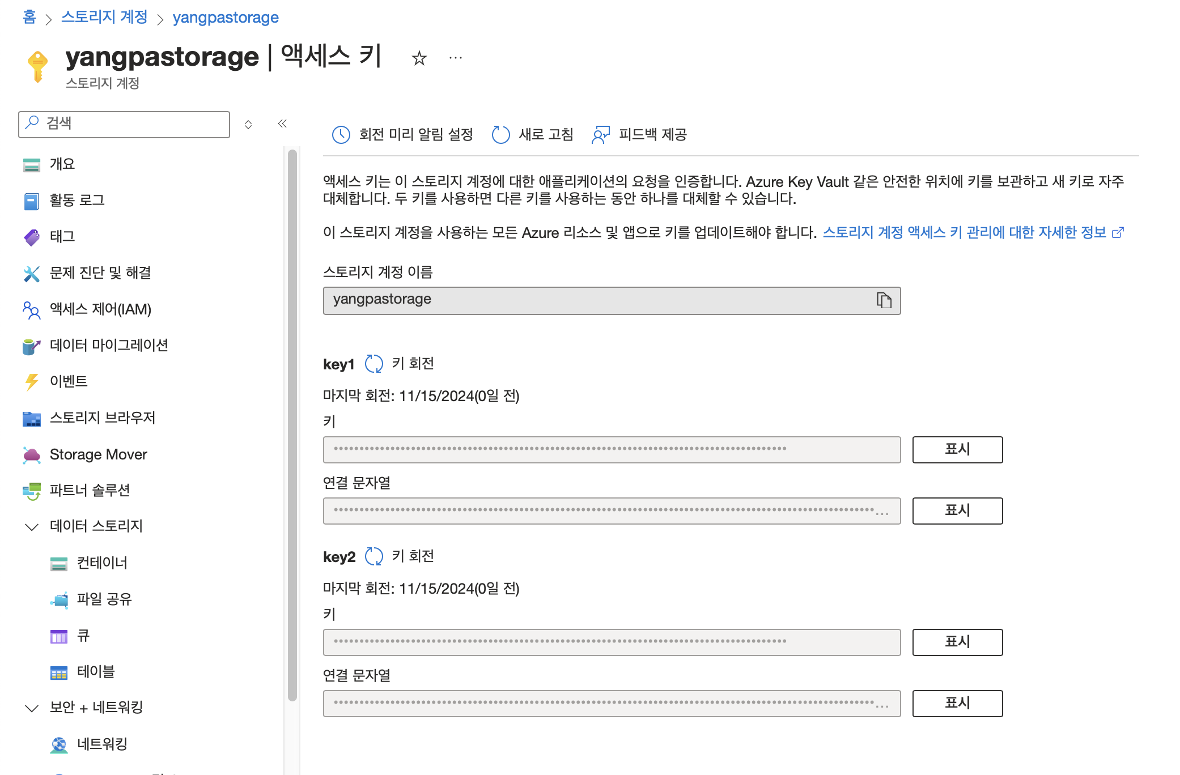Click the feedback (피드백 제공) icon

coord(600,135)
